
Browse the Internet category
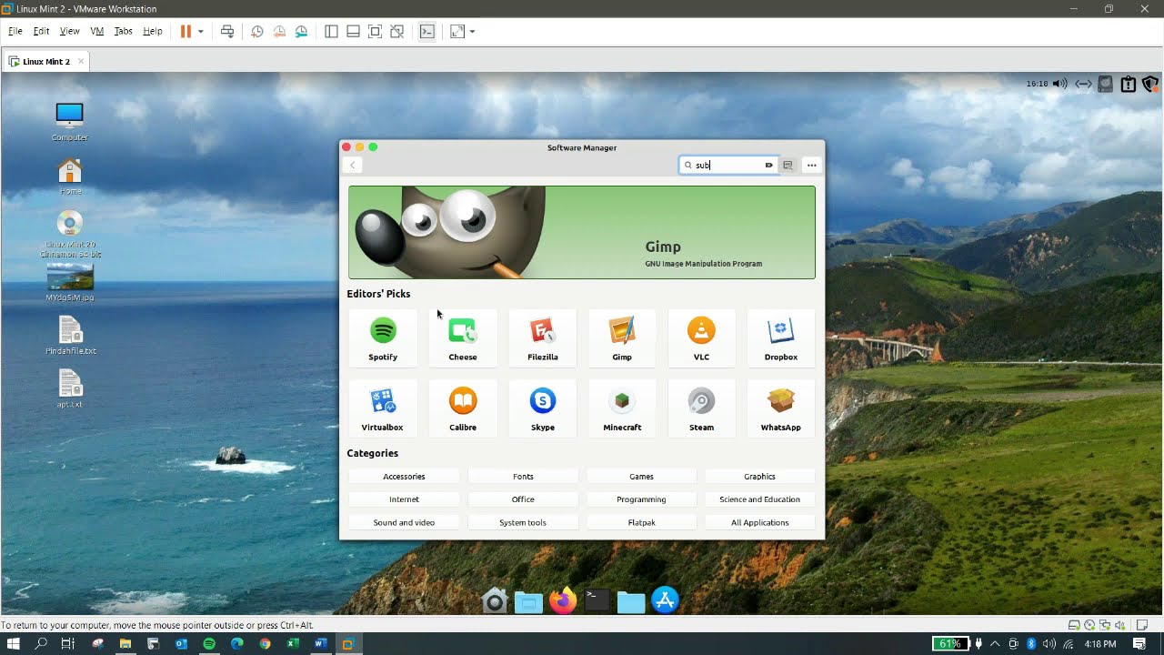click(404, 499)
